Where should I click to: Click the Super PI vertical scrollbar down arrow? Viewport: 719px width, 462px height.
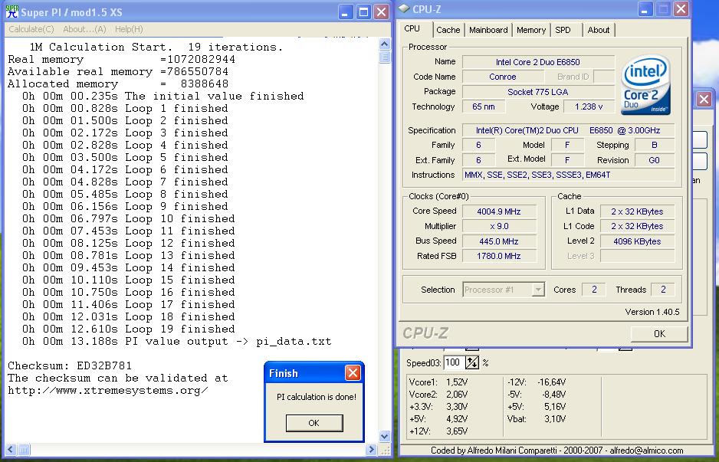(385, 437)
